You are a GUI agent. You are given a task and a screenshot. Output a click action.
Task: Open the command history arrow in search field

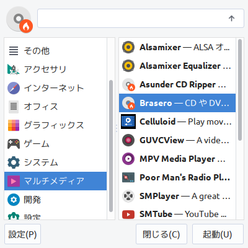231,19
